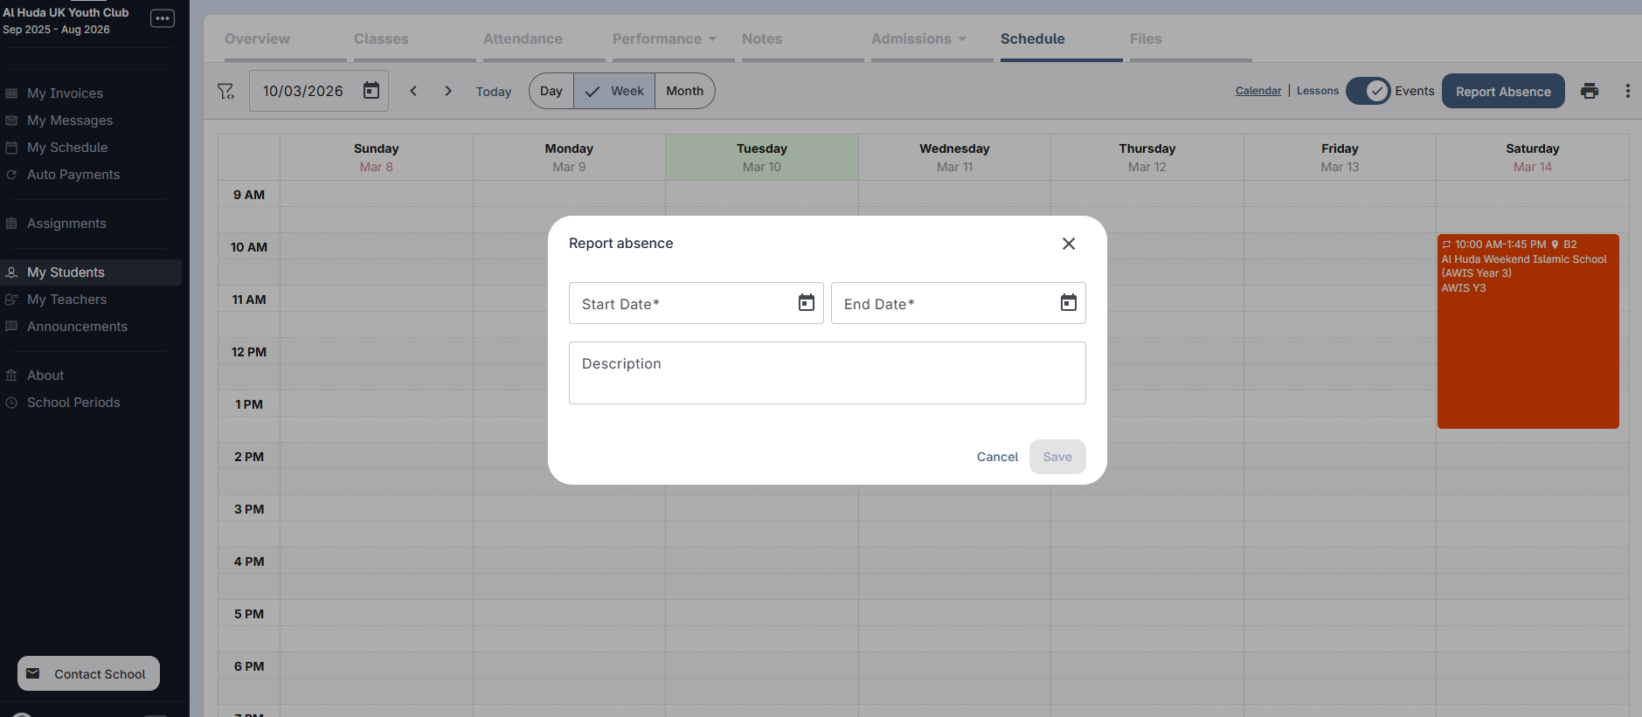
Task: Click the Contact School button
Action: (x=88, y=673)
